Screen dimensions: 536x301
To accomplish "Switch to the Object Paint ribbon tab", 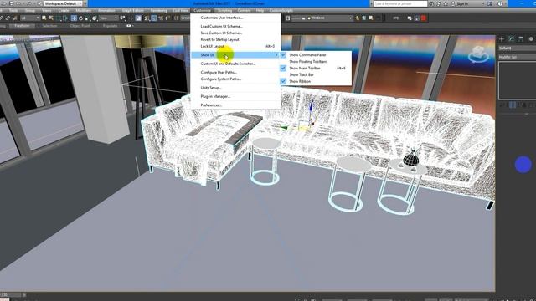I will (x=80, y=26).
